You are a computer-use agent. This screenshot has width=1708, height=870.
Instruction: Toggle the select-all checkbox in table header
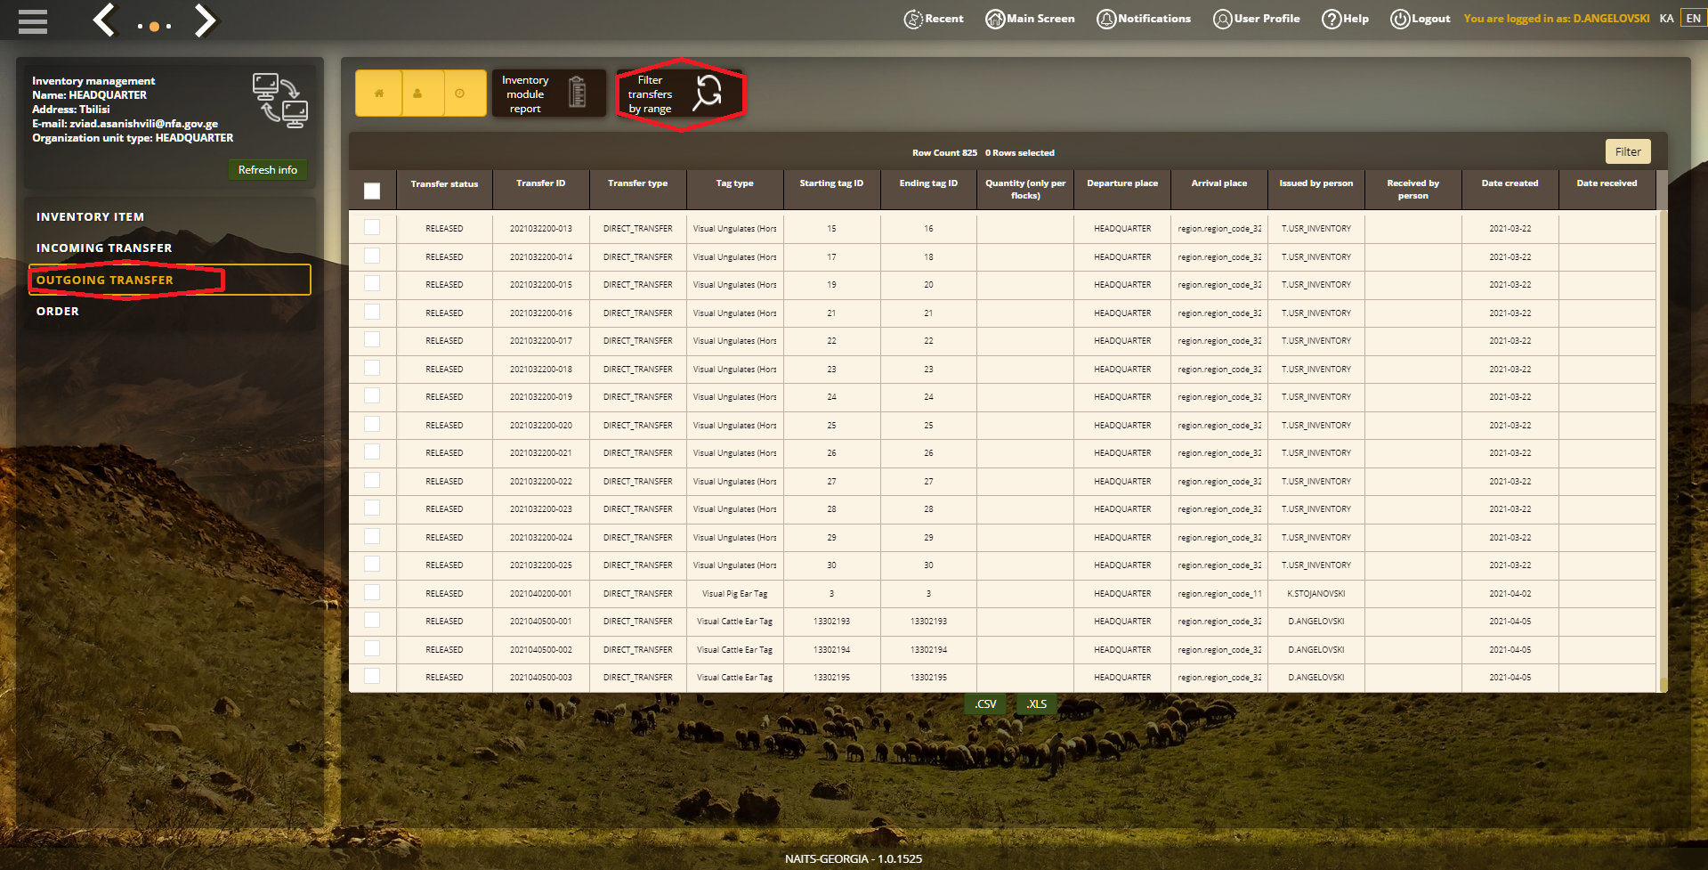(372, 191)
